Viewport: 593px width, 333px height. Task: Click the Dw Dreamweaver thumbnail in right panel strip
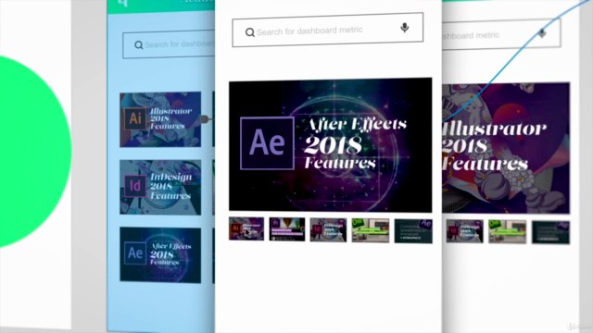(x=507, y=232)
